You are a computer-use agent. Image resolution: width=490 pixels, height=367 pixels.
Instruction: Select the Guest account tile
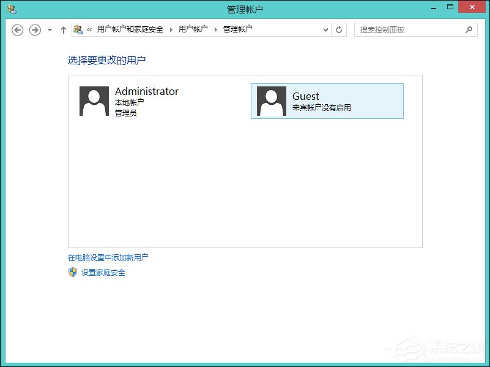pyautogui.click(x=327, y=101)
